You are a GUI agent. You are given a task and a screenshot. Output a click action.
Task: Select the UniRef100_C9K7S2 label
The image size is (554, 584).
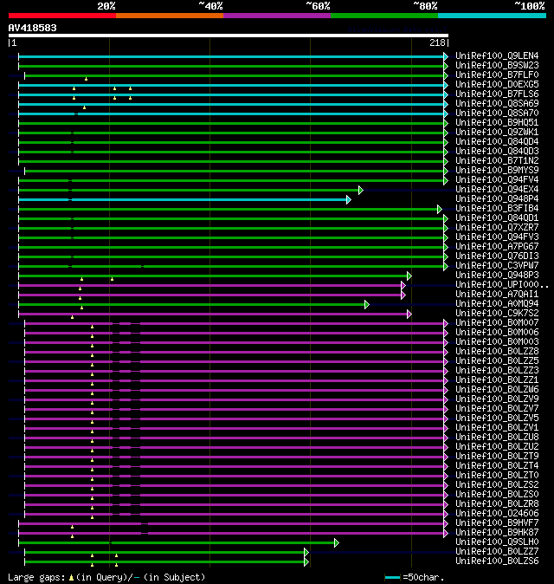[x=497, y=314]
